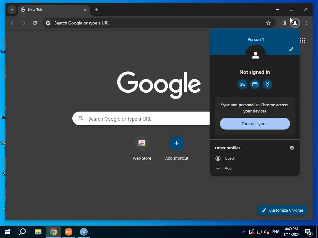Go forward to next page
The width and height of the screenshot is (318, 238).
[24, 23]
